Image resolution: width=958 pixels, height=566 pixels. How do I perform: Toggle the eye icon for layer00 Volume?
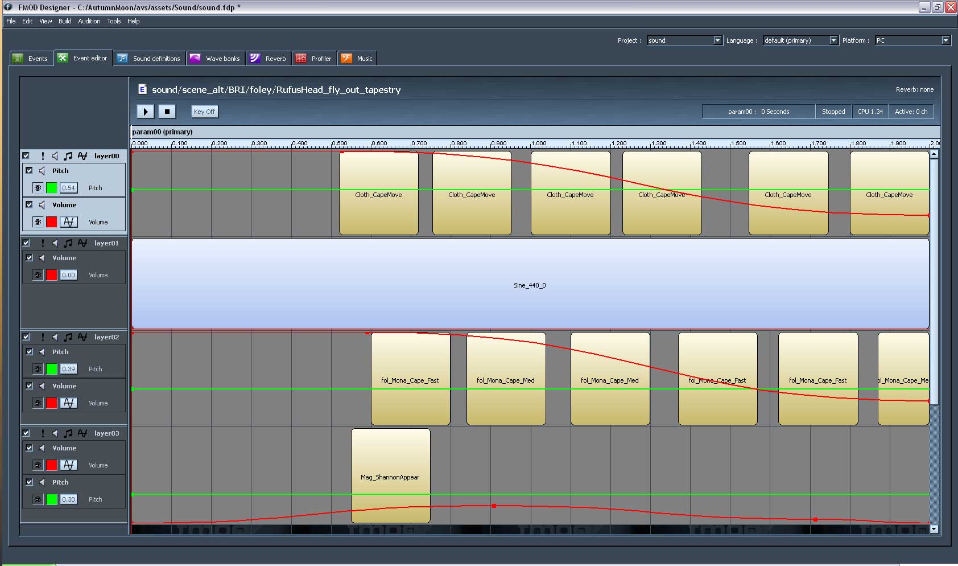tap(38, 222)
